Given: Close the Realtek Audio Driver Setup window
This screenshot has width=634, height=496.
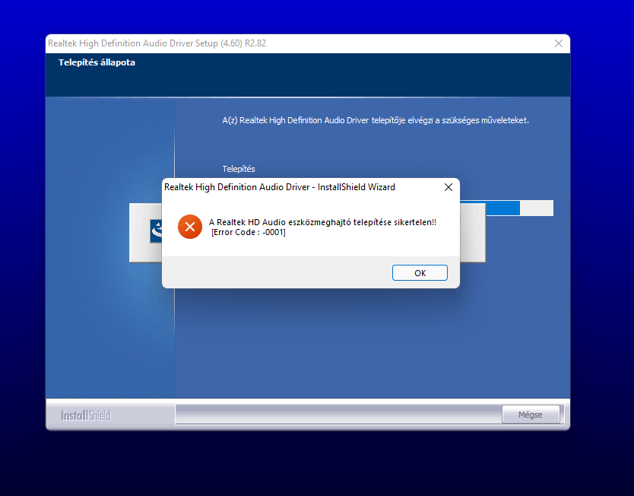Looking at the screenshot, I should [559, 43].
